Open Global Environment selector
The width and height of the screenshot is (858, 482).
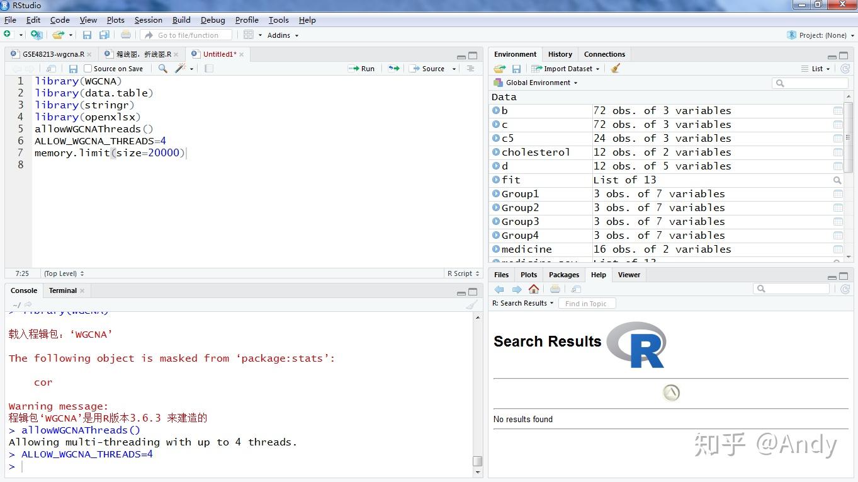(x=536, y=83)
